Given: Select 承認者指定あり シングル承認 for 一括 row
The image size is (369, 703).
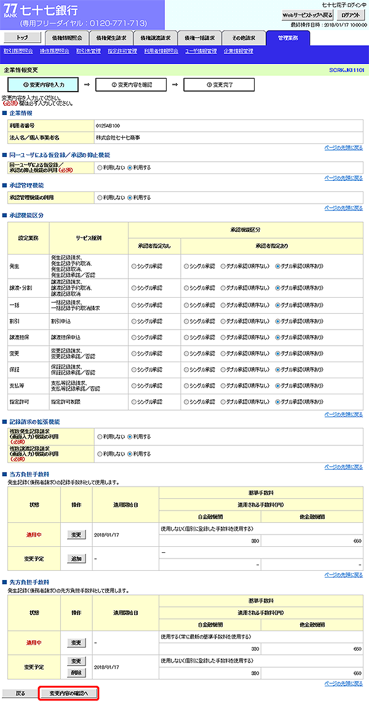Looking at the screenshot, I should point(186,305).
